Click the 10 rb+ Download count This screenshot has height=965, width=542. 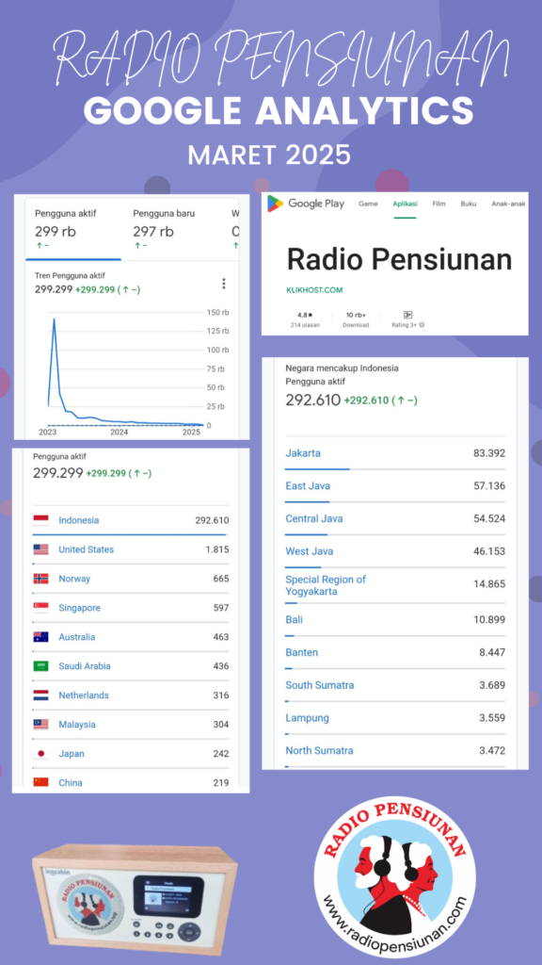tap(356, 319)
